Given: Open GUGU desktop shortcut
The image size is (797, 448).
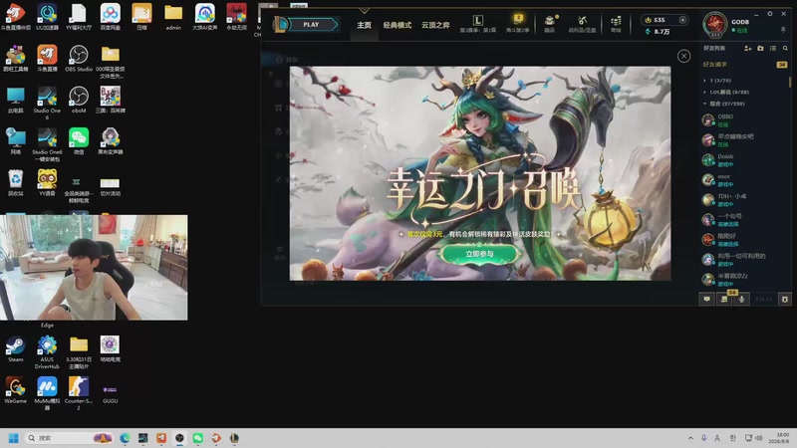Looking at the screenshot, I should tap(110, 393).
